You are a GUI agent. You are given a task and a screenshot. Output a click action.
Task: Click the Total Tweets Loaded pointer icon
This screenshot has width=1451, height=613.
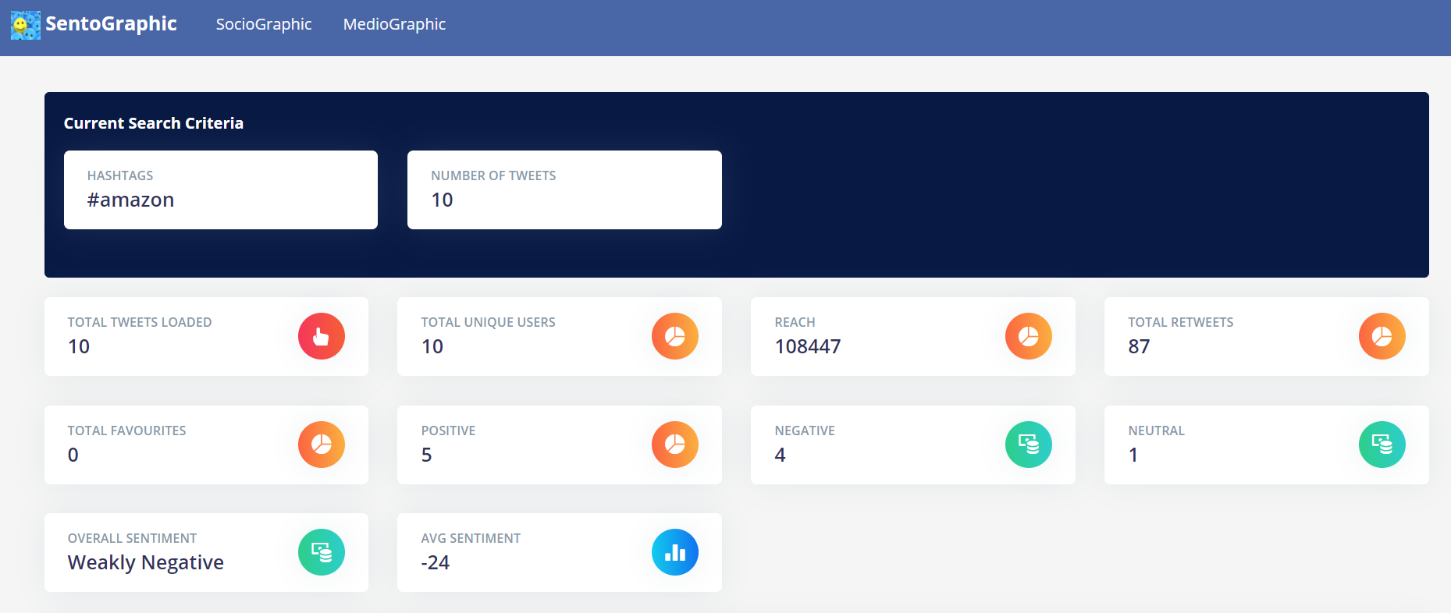coord(322,336)
